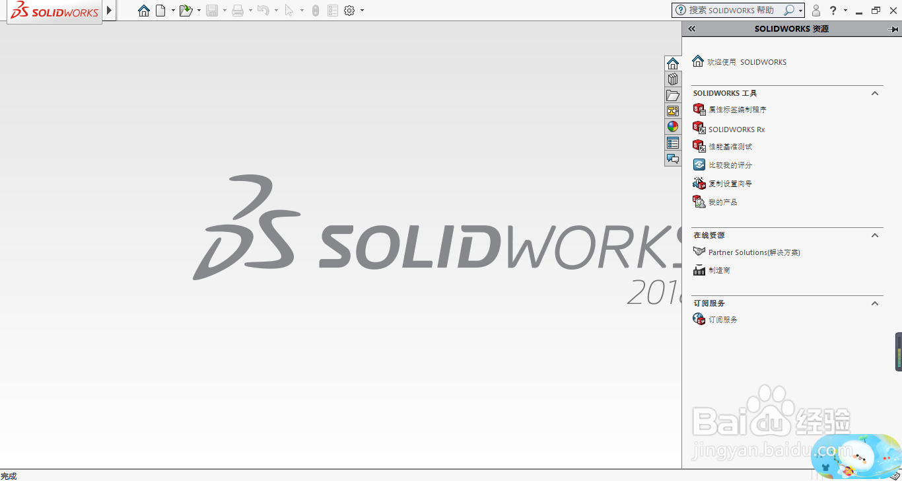Switch to the File Explorer folder tab
This screenshot has width=902, height=481.
click(673, 95)
